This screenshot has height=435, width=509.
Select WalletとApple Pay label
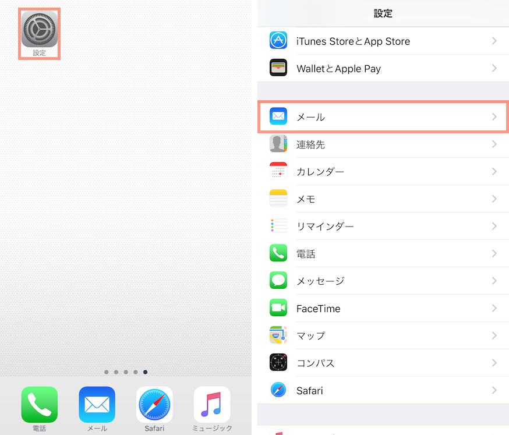pos(338,69)
